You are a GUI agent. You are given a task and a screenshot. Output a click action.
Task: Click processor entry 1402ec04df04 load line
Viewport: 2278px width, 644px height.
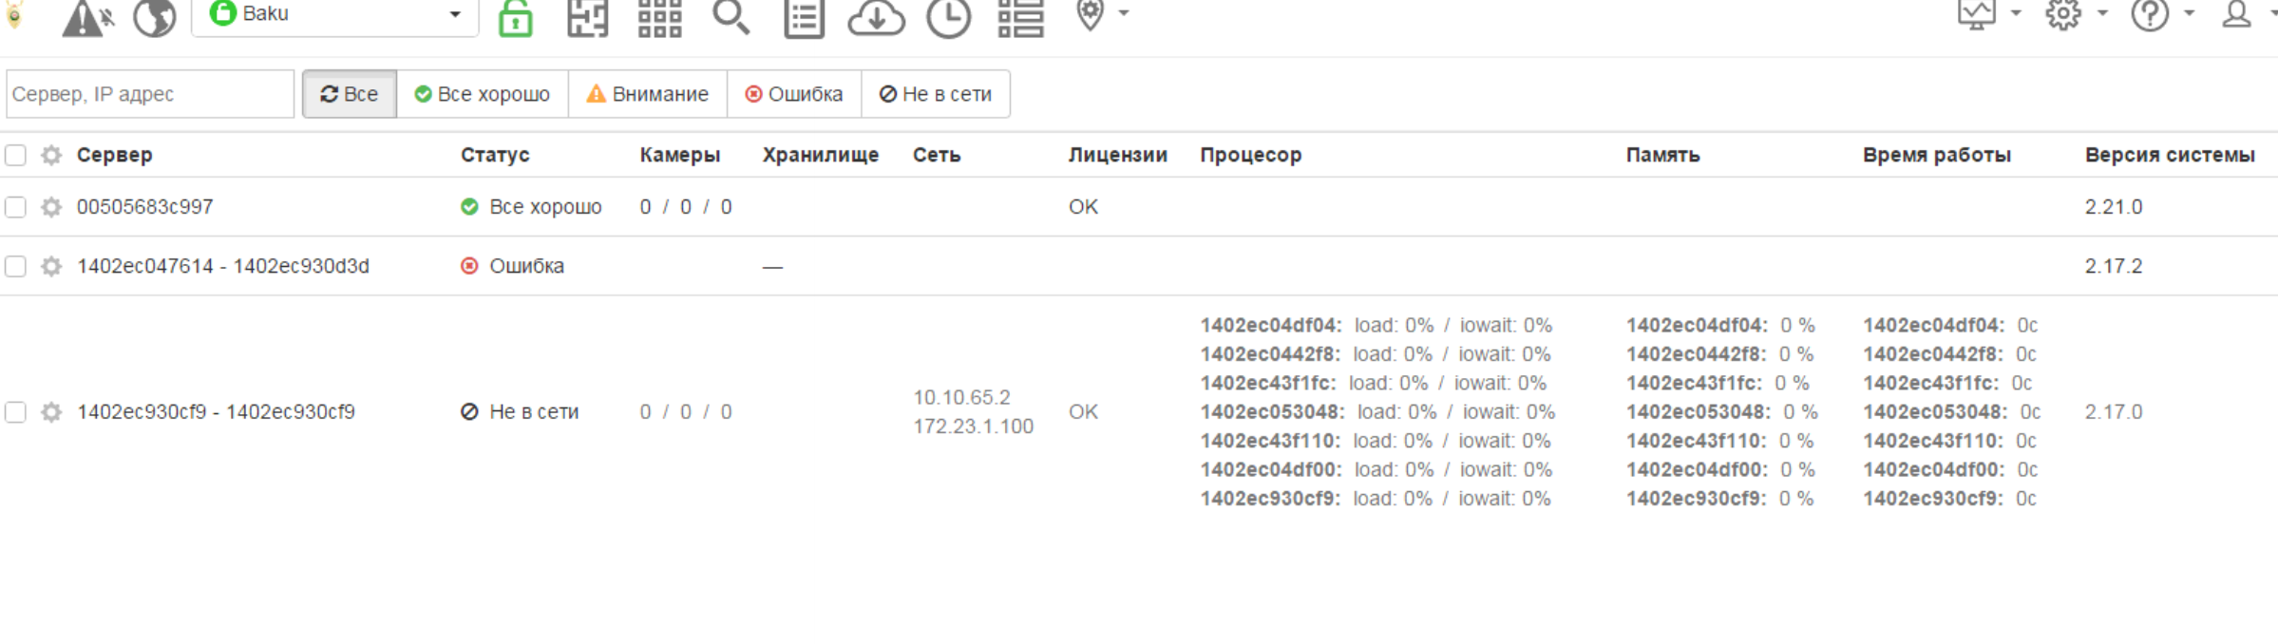click(1376, 326)
